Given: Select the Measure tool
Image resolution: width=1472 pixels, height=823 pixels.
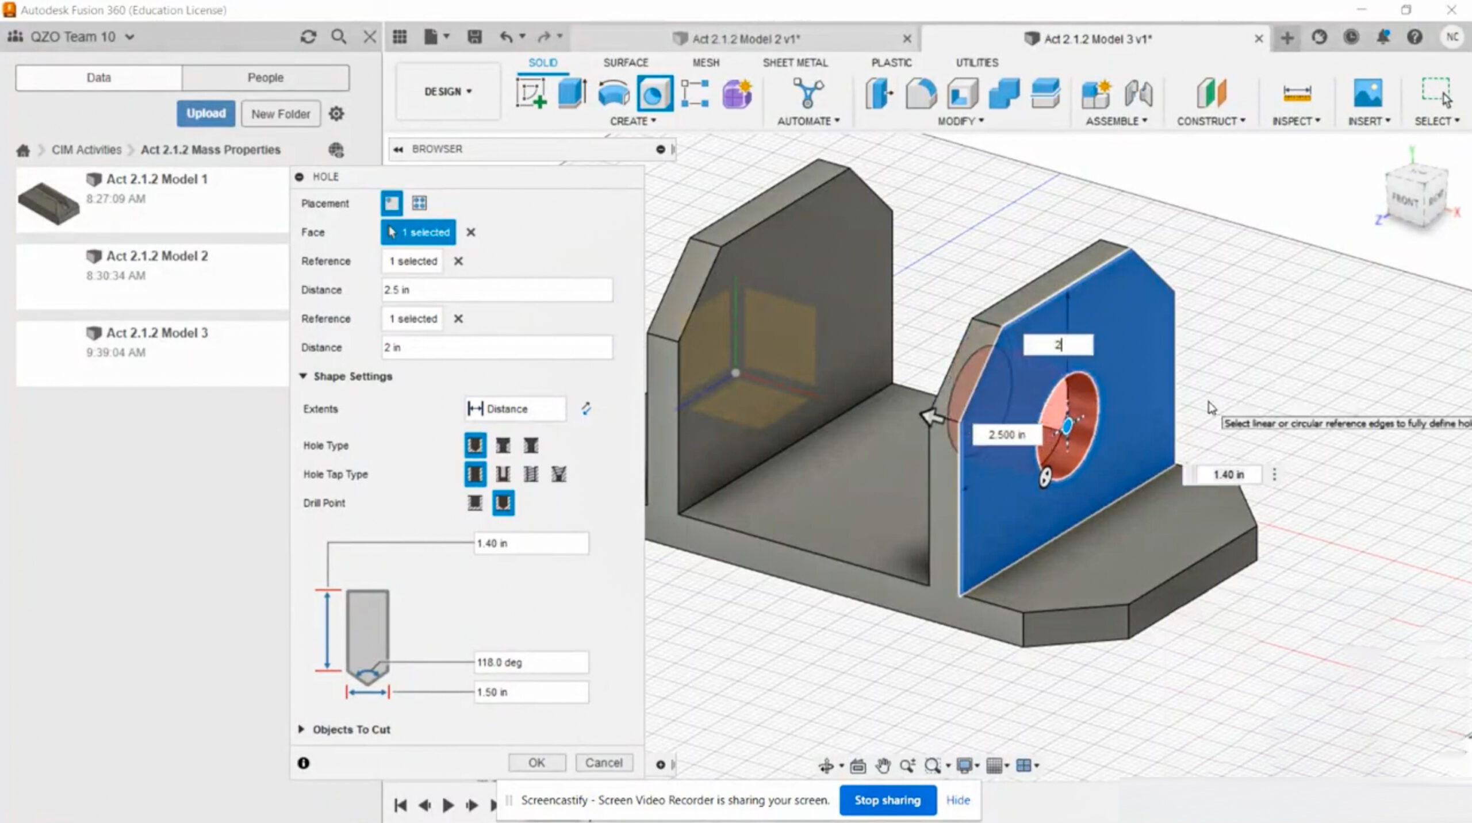Looking at the screenshot, I should [x=1297, y=93].
